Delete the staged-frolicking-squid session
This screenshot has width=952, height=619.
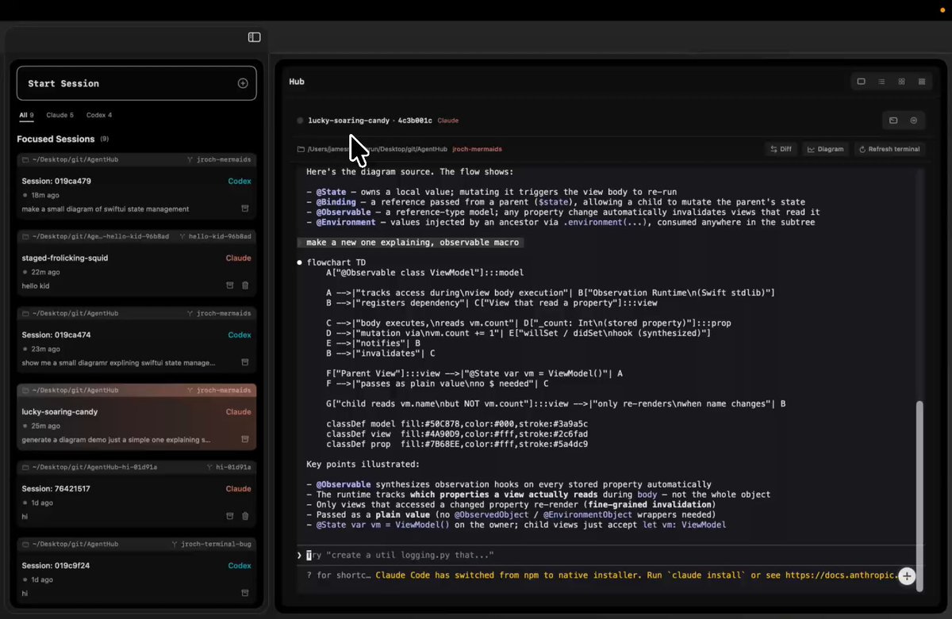(x=245, y=285)
